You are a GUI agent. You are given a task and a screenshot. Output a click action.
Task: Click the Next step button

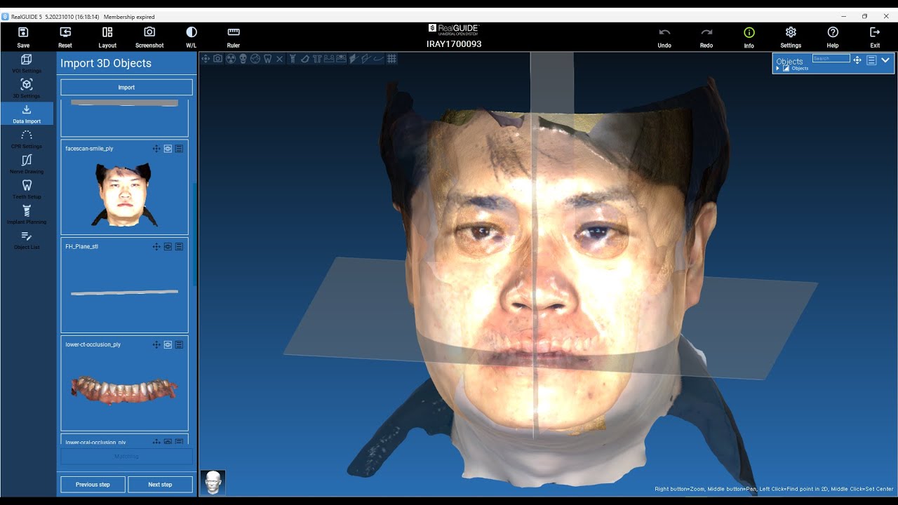160,485
